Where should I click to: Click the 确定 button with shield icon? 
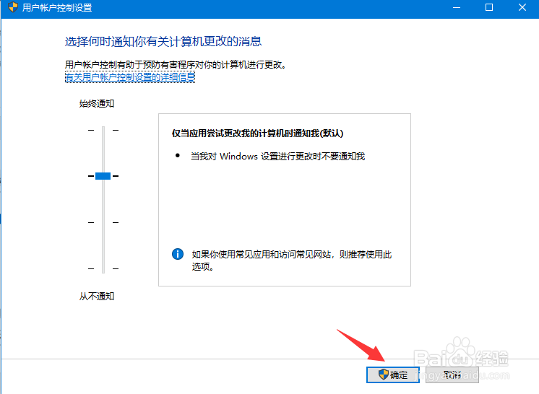point(392,375)
